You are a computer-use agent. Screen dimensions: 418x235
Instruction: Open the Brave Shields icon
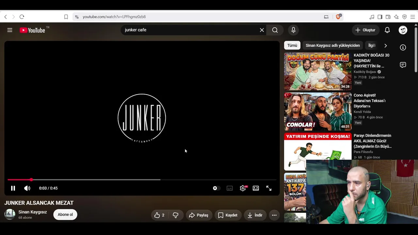[339, 17]
